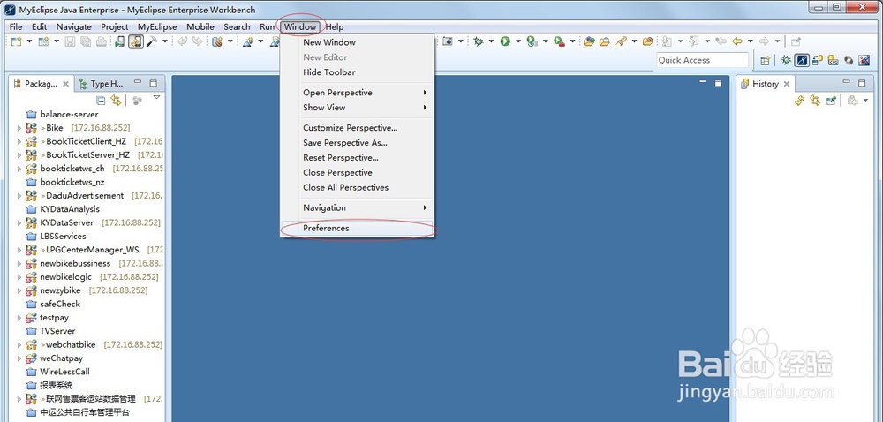Screen dimensions: 883x422
Task: Click the hammer build icon
Action: point(152,41)
